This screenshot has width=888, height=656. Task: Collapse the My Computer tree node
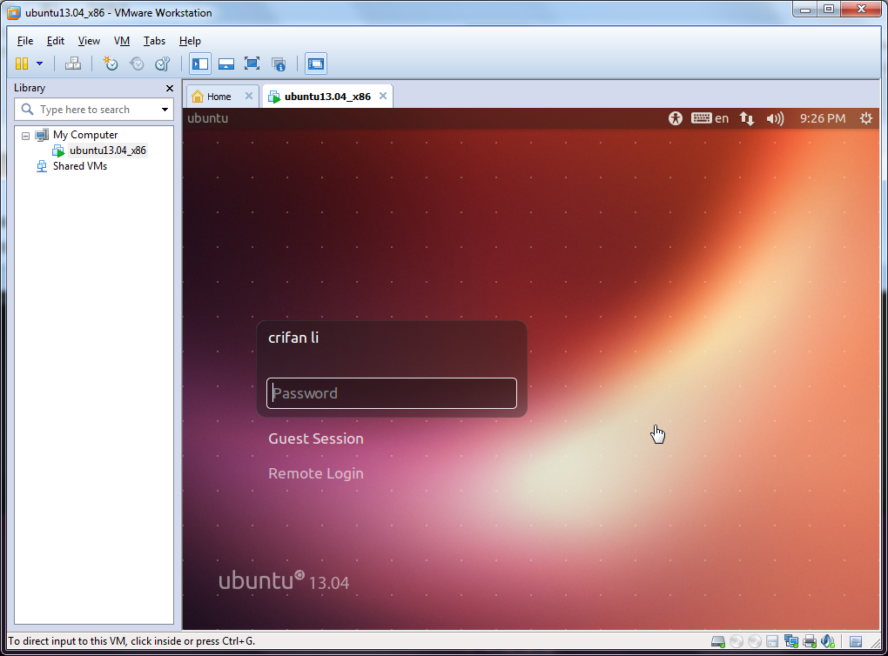25,136
